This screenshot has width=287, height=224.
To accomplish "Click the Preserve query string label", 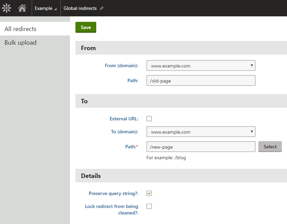I will 113,193.
